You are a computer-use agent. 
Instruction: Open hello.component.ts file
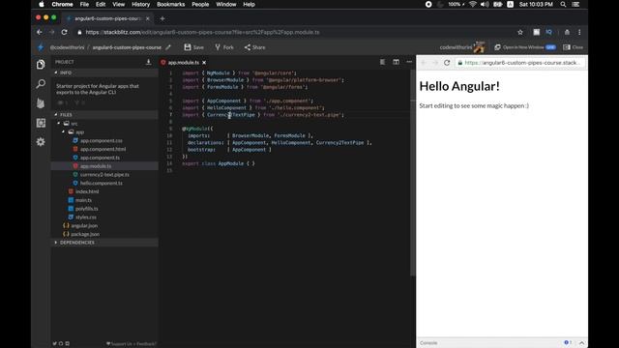point(101,183)
